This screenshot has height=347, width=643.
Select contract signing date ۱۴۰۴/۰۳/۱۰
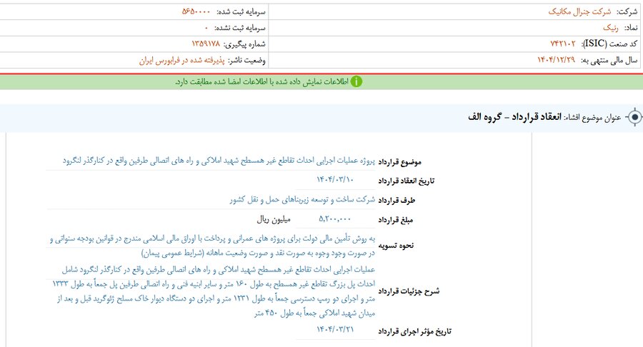(334, 180)
